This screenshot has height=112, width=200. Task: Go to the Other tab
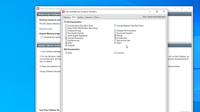coord(97,17)
